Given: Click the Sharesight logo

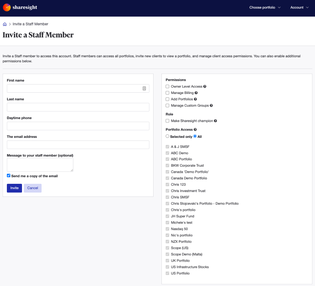Looking at the screenshot, I should [20, 7].
